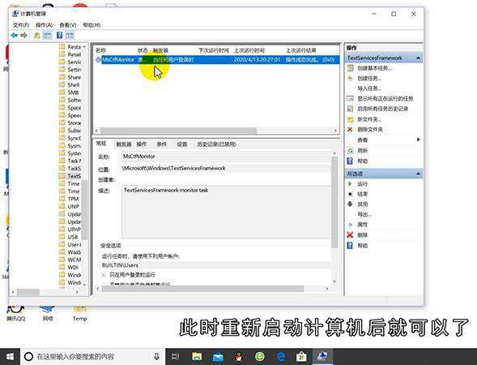
Task: Select the TextS folder in tree
Action: click(x=70, y=176)
